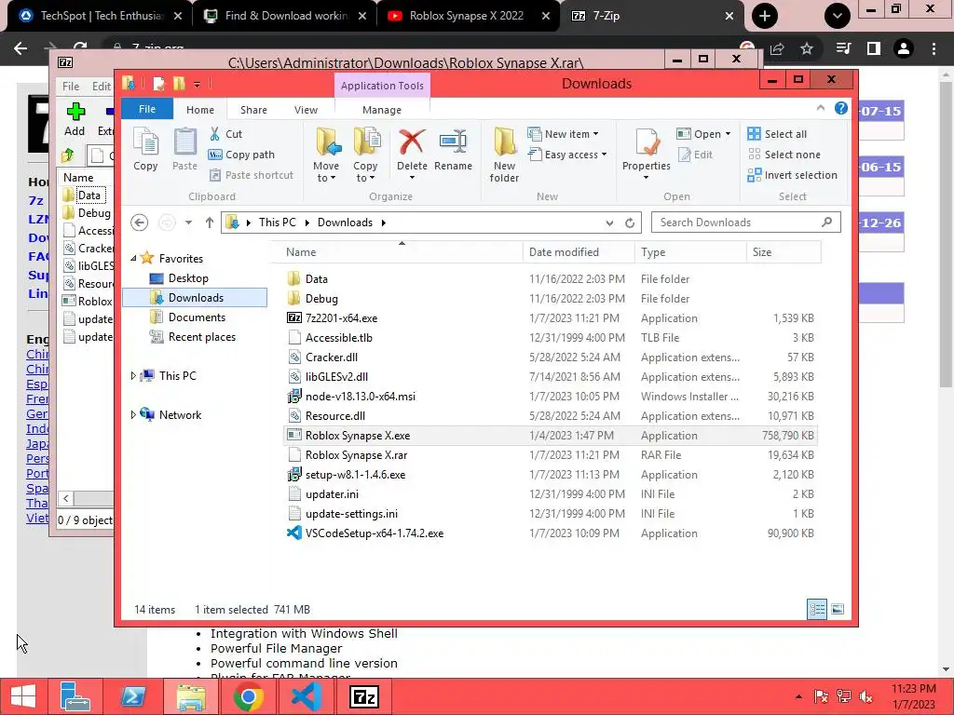Click the Windows Start button
The width and height of the screenshot is (954, 715).
tap(23, 696)
